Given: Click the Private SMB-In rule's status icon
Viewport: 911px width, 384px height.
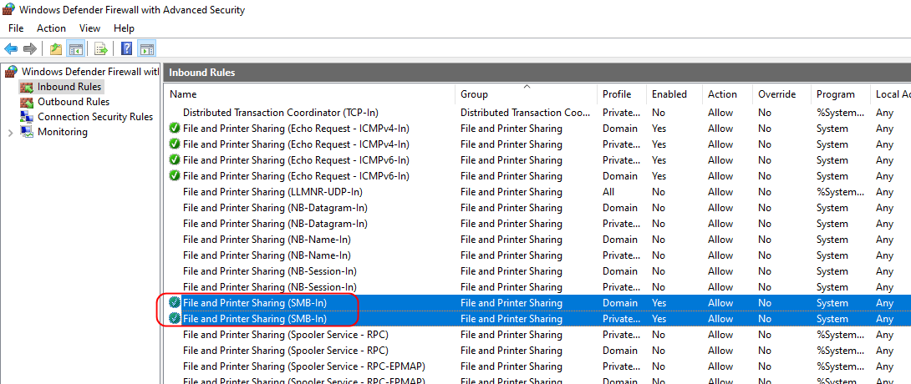Looking at the screenshot, I should pos(174,319).
